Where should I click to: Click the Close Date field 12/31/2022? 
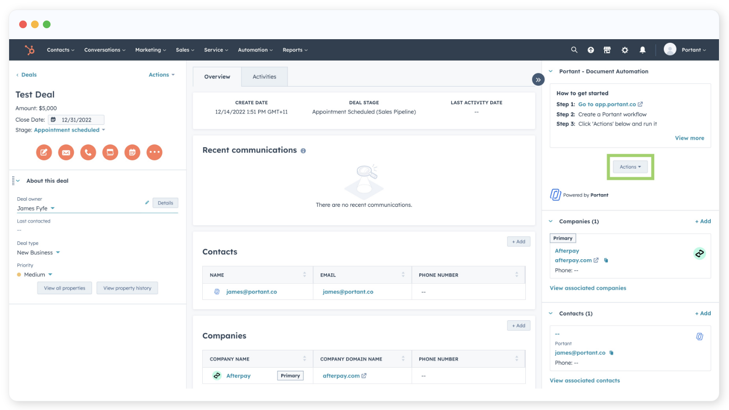pos(77,120)
